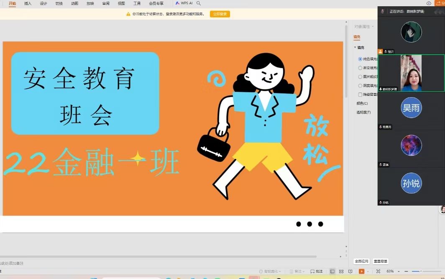Click the zoom out minus icon
445x279 pixels.
click(x=406, y=271)
